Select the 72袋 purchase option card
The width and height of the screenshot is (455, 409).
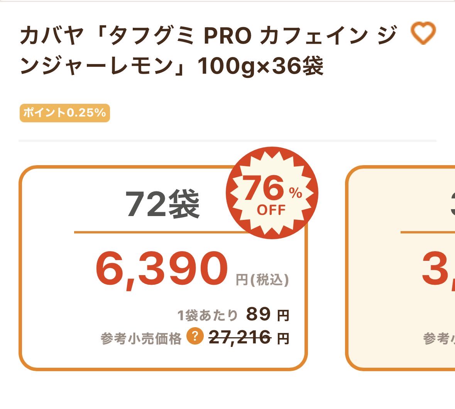tap(163, 301)
